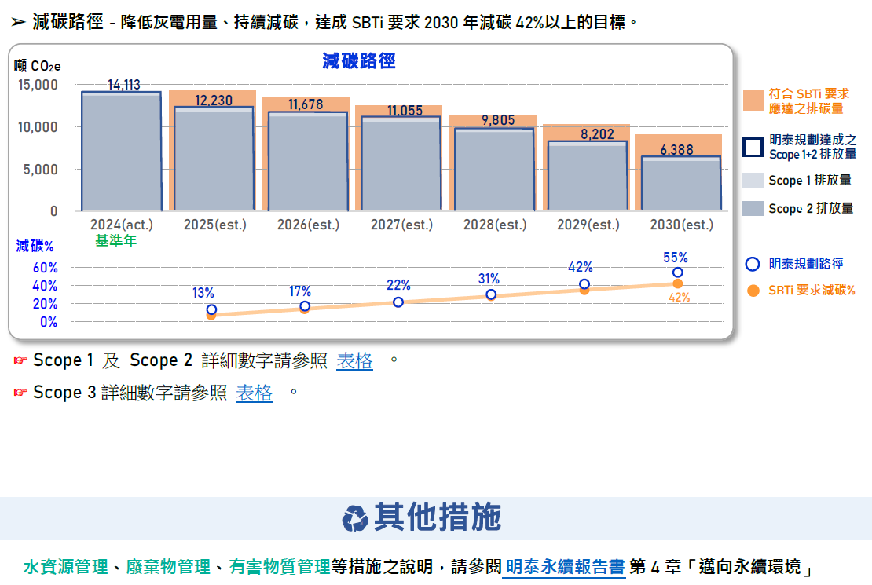Click the light gray Scope 1 排放量 legend swatch
This screenshot has width=872, height=585.
tap(753, 181)
